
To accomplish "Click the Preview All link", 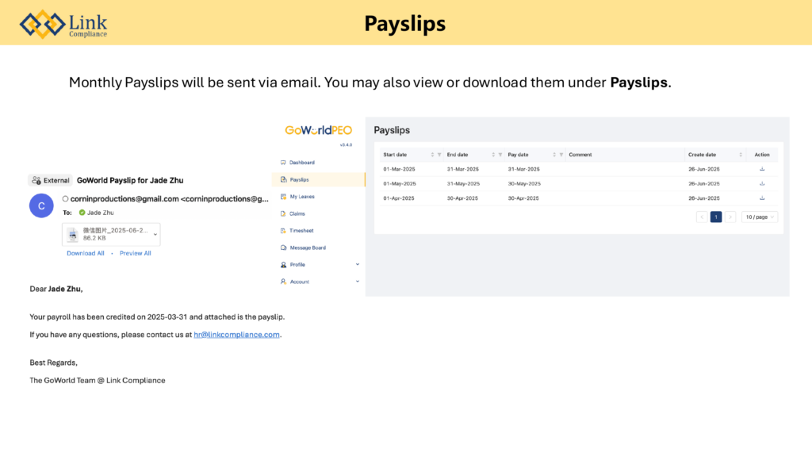I will [136, 253].
